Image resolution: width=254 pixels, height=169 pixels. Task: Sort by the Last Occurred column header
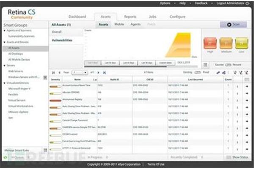pos(195,79)
